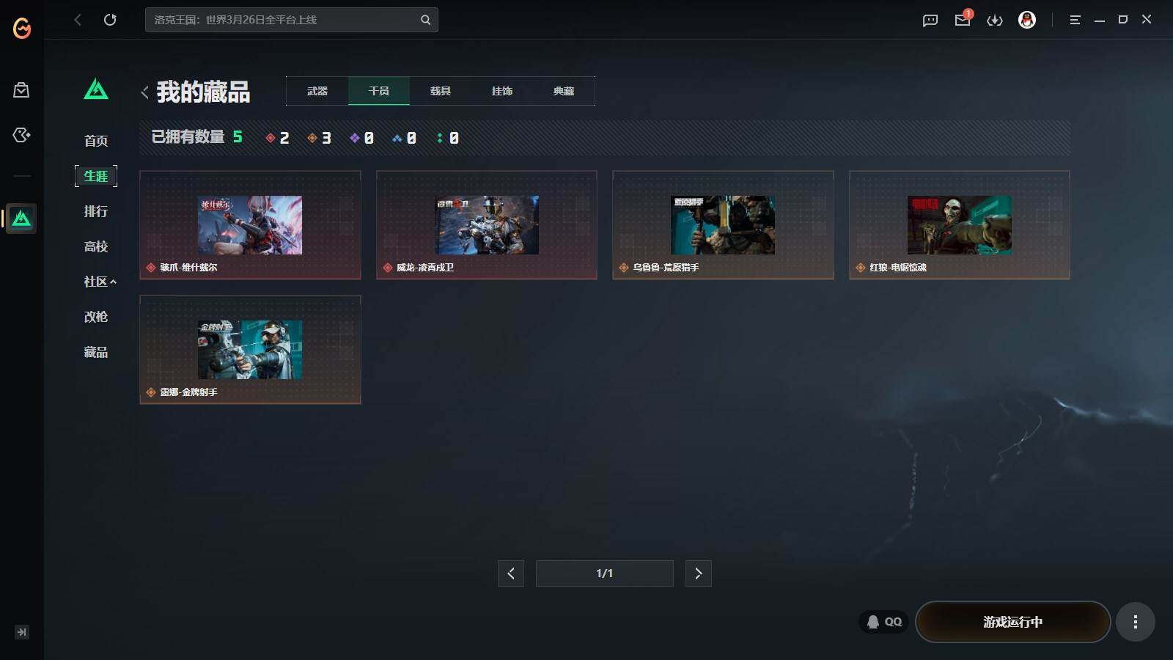Click the 1/1 page indicator field
The width and height of the screenshot is (1173, 660).
click(x=605, y=573)
